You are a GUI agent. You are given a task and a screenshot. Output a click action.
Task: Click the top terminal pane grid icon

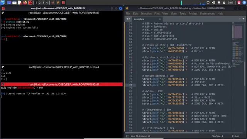(3, 13)
